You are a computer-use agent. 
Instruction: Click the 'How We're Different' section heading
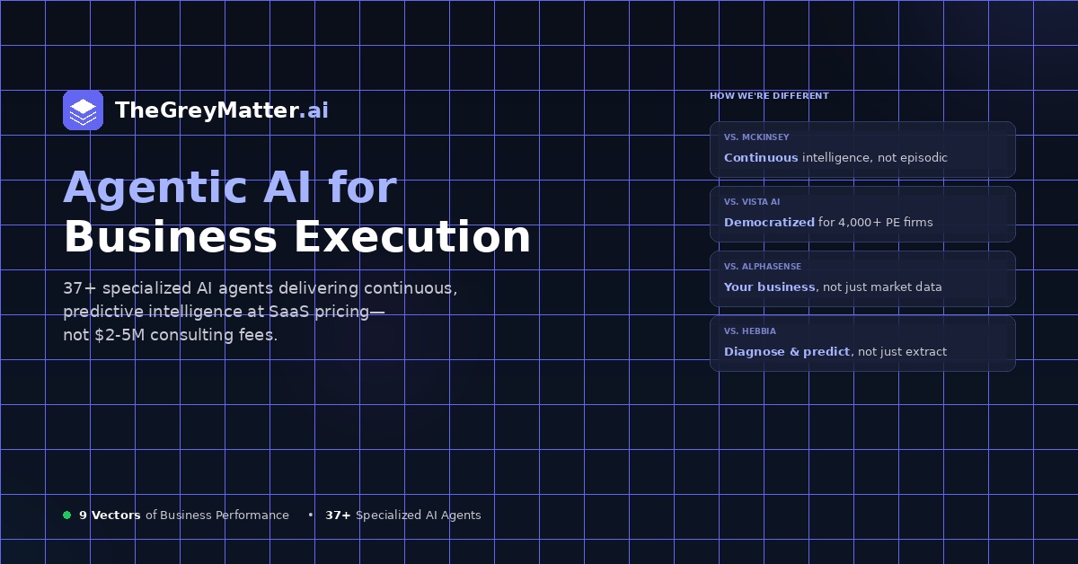[769, 96]
